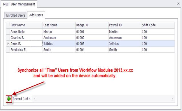The width and height of the screenshot is (182, 111).
Task: Click the row selector for Anna Belle
Action: click(x=8, y=32)
